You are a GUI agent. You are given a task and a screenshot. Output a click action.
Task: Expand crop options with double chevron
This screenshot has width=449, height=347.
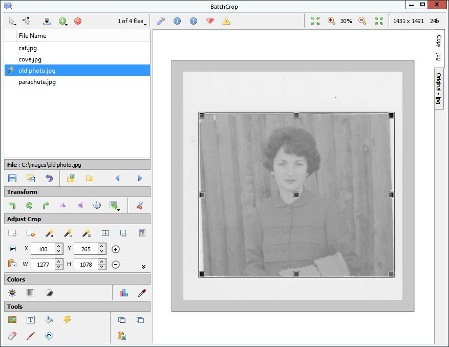click(143, 266)
